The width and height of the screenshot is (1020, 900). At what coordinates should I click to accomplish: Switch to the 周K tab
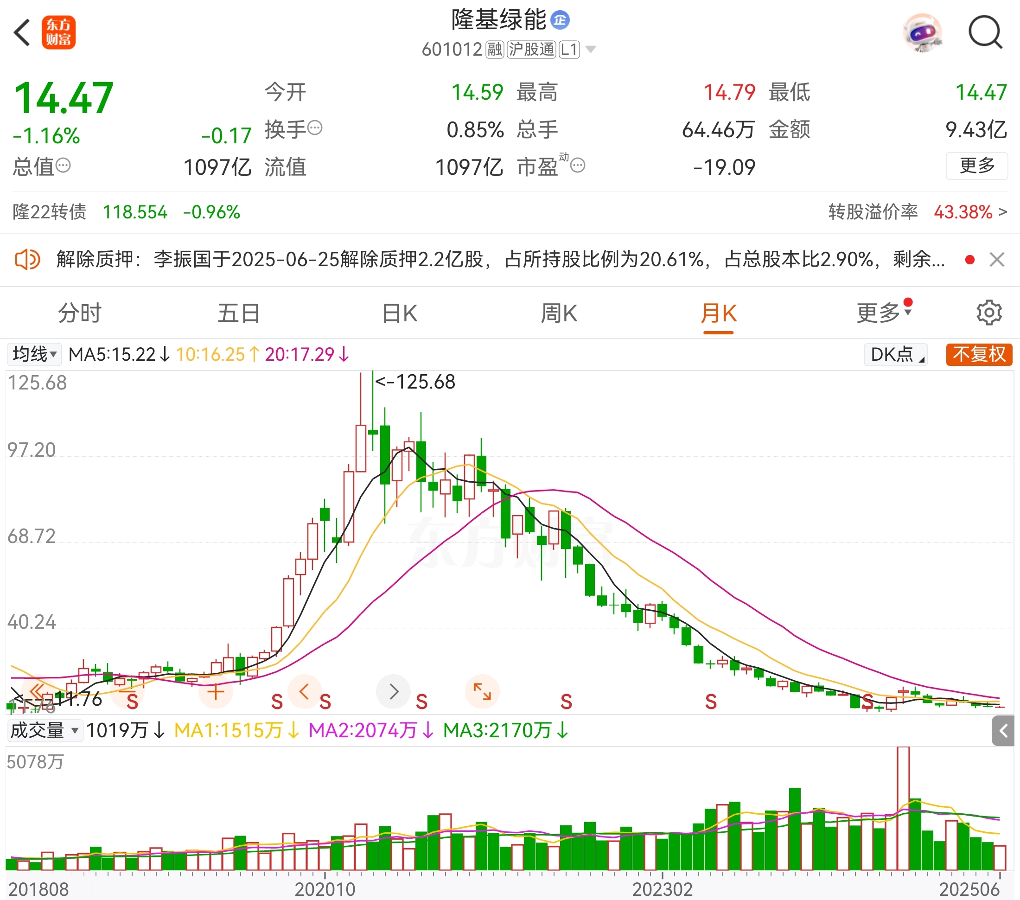(559, 313)
